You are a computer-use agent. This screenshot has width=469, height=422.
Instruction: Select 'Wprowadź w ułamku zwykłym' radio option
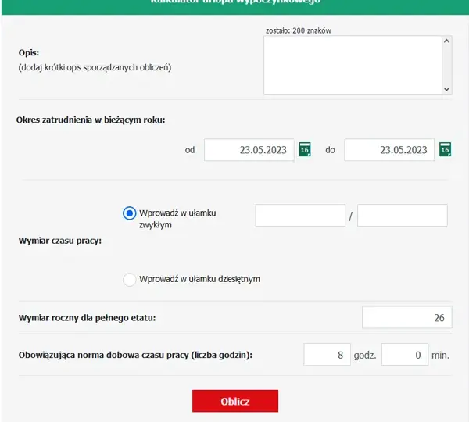pos(130,213)
